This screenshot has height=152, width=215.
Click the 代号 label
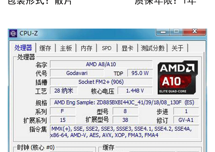point(41,73)
